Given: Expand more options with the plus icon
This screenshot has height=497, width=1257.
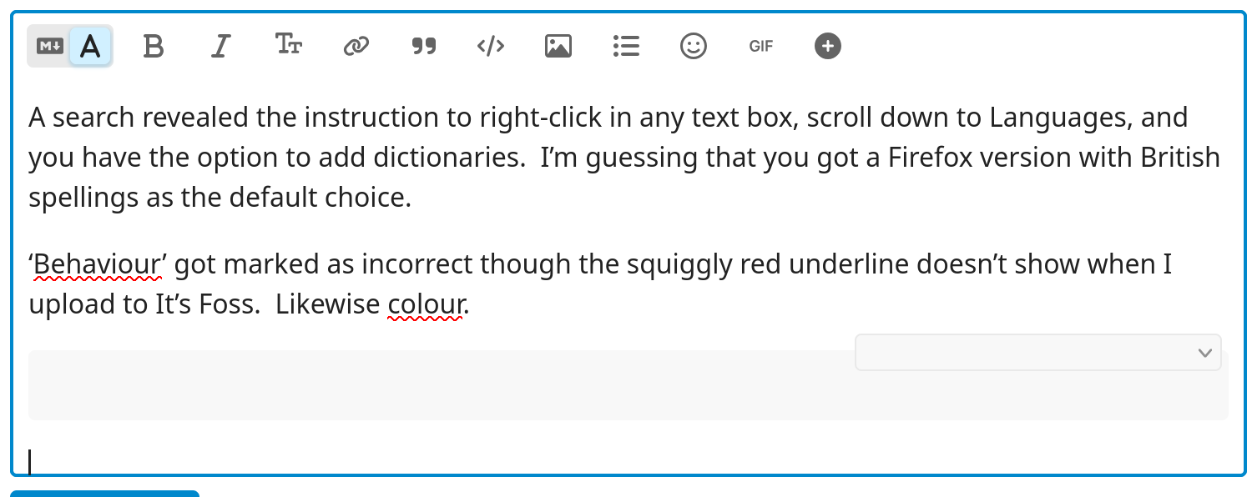Looking at the screenshot, I should pyautogui.click(x=828, y=46).
